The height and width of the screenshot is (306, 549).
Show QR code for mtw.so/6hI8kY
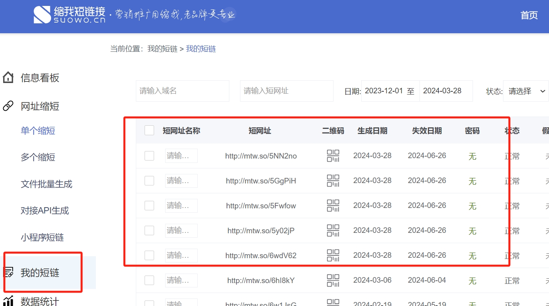(x=333, y=280)
